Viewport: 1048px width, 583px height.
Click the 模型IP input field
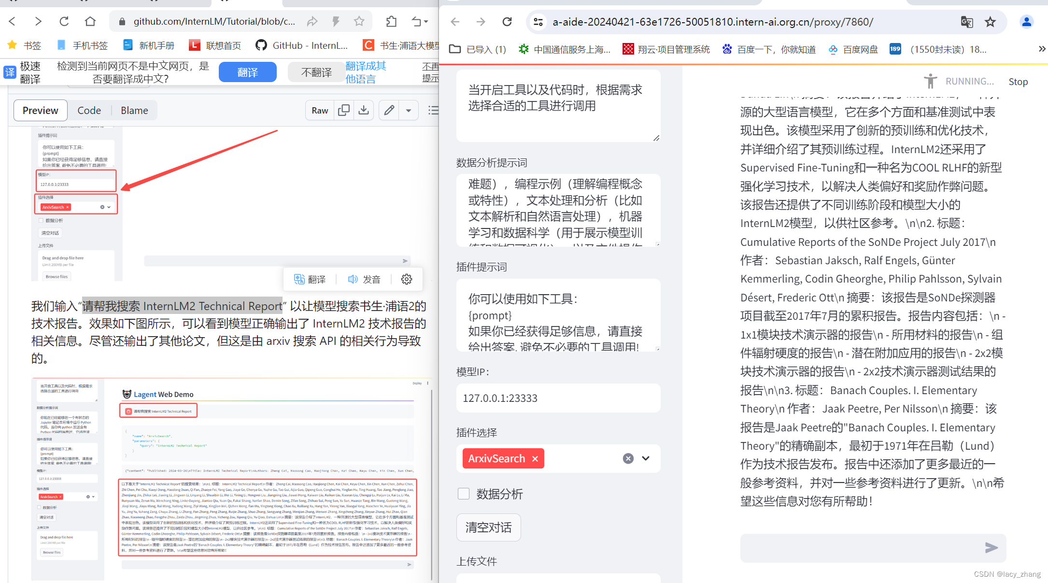[558, 398]
